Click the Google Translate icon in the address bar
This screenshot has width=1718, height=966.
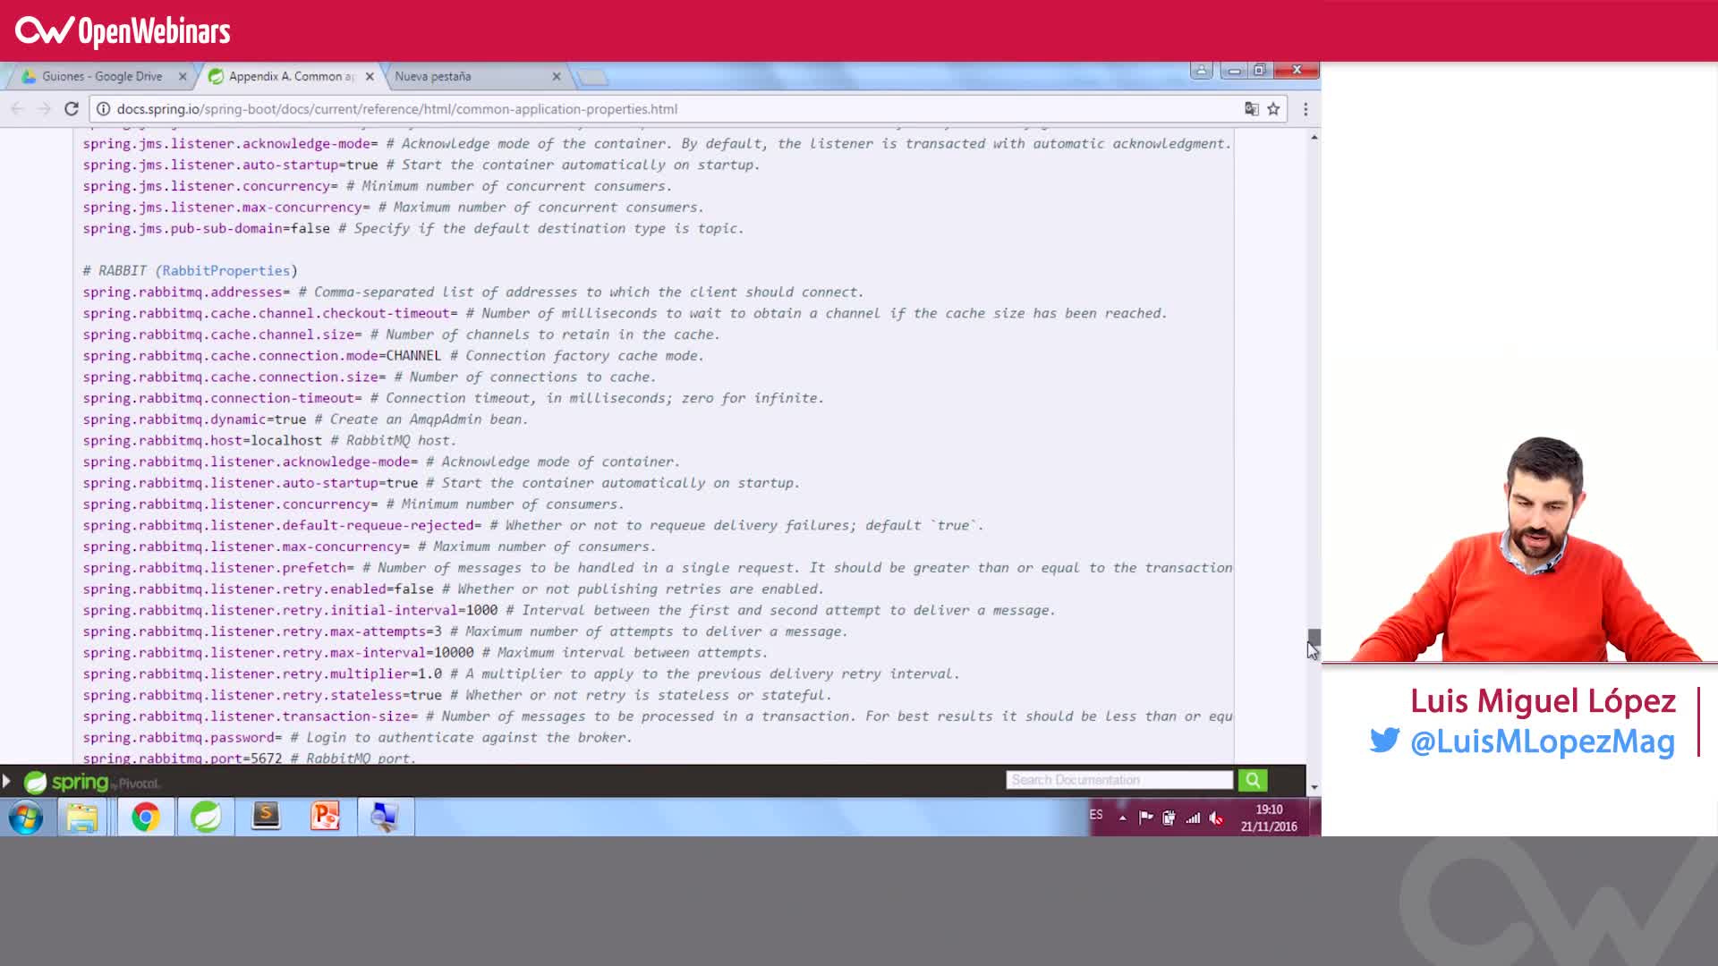pos(1250,108)
